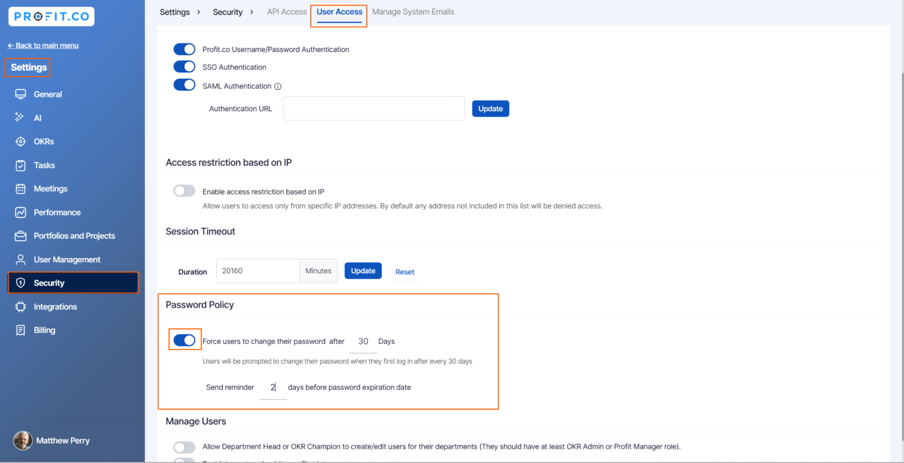
Task: Toggle Department Head user management permission
Action: coord(184,447)
